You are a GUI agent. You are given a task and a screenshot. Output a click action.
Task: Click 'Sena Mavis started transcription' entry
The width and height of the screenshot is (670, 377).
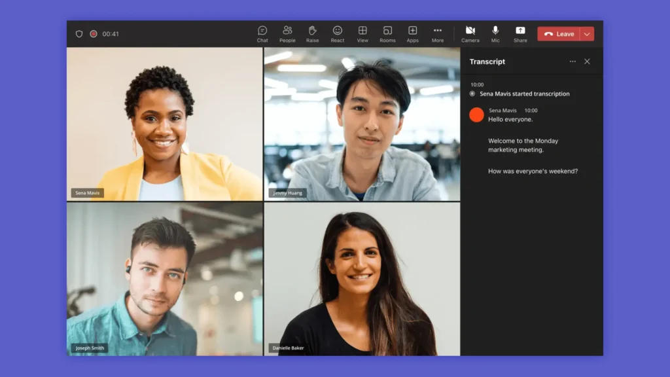tap(523, 94)
